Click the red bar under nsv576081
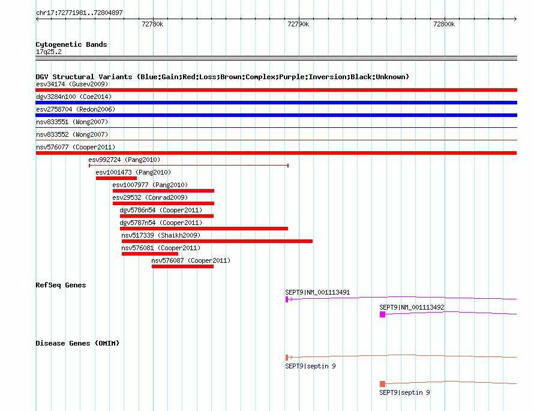This screenshot has height=411, width=534. (150, 254)
